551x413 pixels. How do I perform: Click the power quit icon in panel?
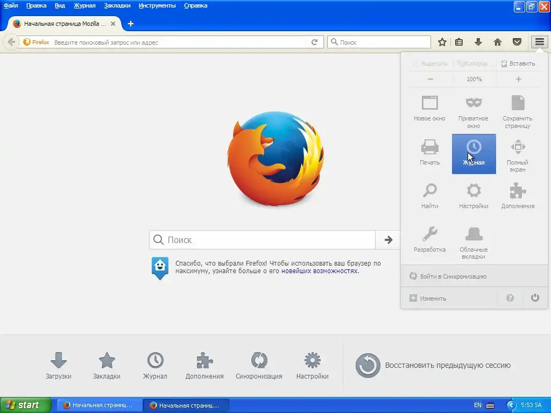coord(535,298)
